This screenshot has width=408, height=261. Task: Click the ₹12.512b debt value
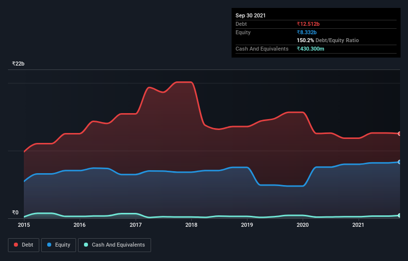click(308, 24)
